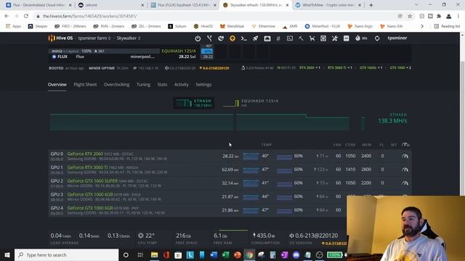465x261 pixels.
Task: Click GeForce RTX 2060 GPU name
Action: (85, 154)
